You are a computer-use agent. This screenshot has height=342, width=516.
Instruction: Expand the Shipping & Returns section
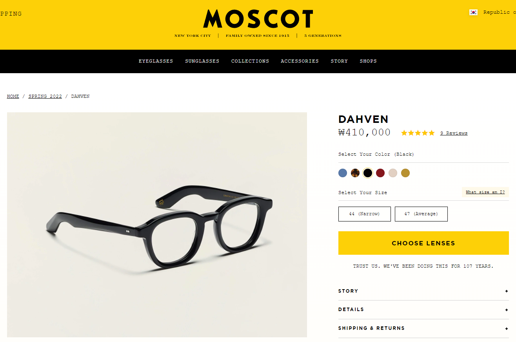click(423, 328)
